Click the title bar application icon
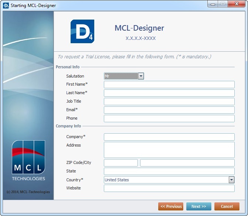248x216 pixels. click(6, 6)
